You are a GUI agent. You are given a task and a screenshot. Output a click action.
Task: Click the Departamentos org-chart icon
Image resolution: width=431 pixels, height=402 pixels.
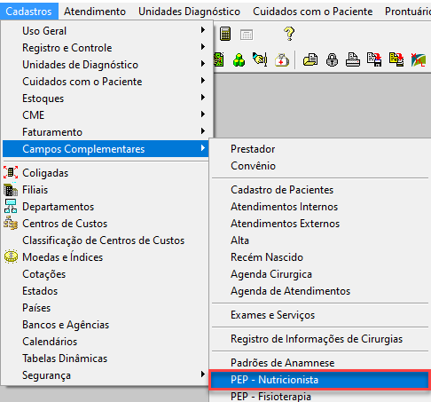[x=11, y=207]
